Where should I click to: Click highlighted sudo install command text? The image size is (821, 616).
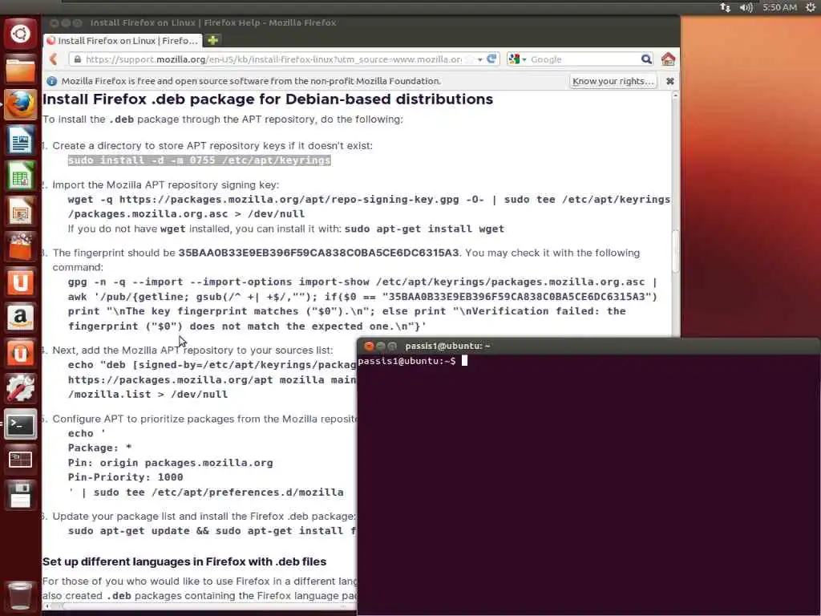click(x=200, y=160)
